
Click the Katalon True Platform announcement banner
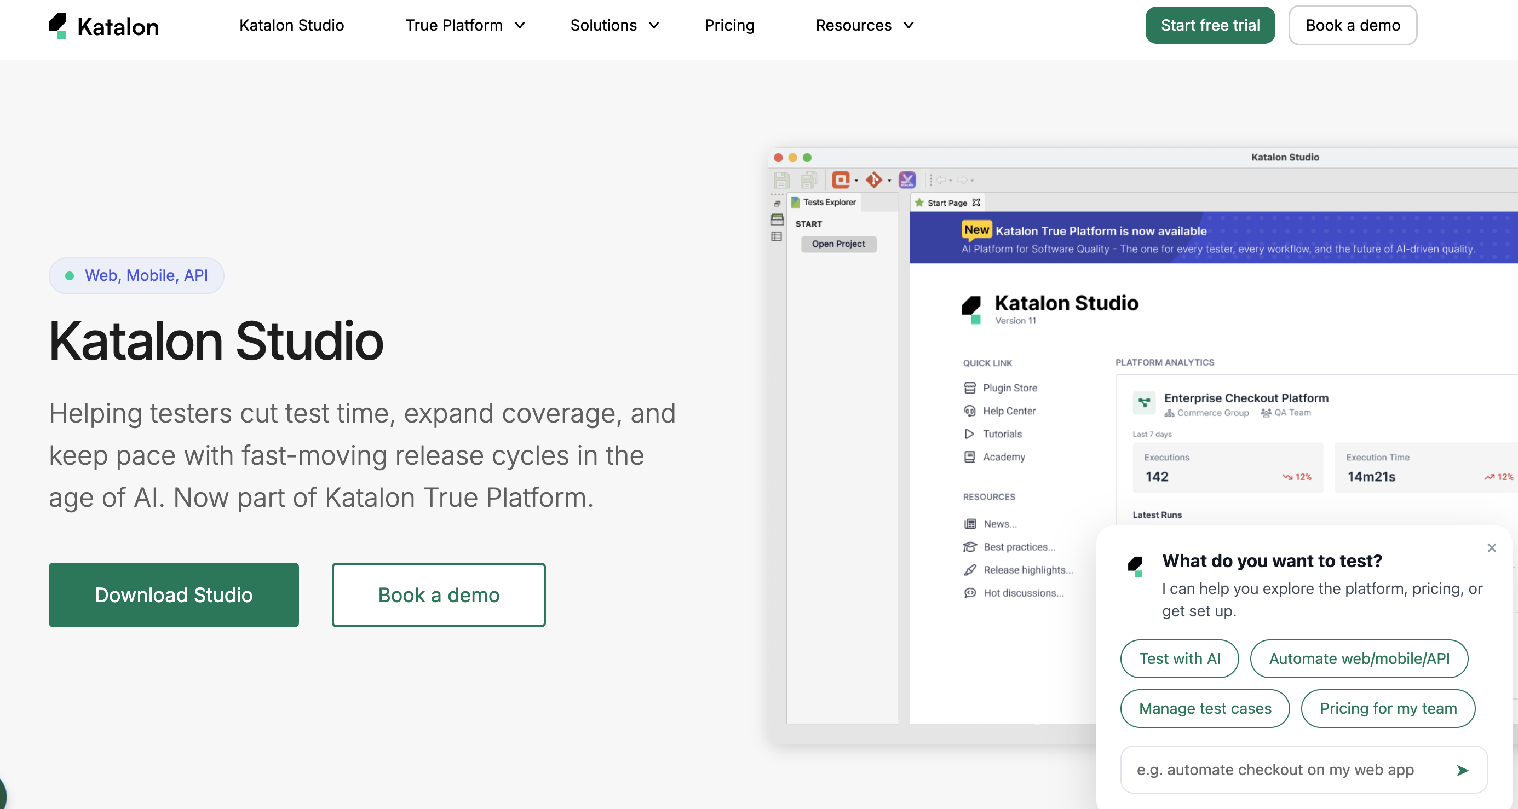(x=1214, y=238)
